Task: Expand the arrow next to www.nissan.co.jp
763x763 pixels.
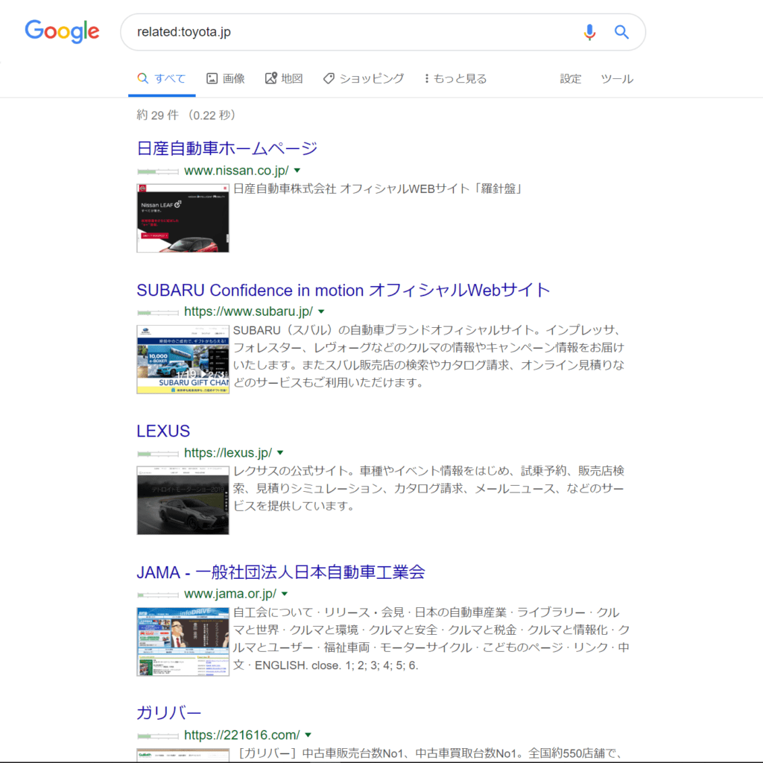Action: pyautogui.click(x=297, y=171)
